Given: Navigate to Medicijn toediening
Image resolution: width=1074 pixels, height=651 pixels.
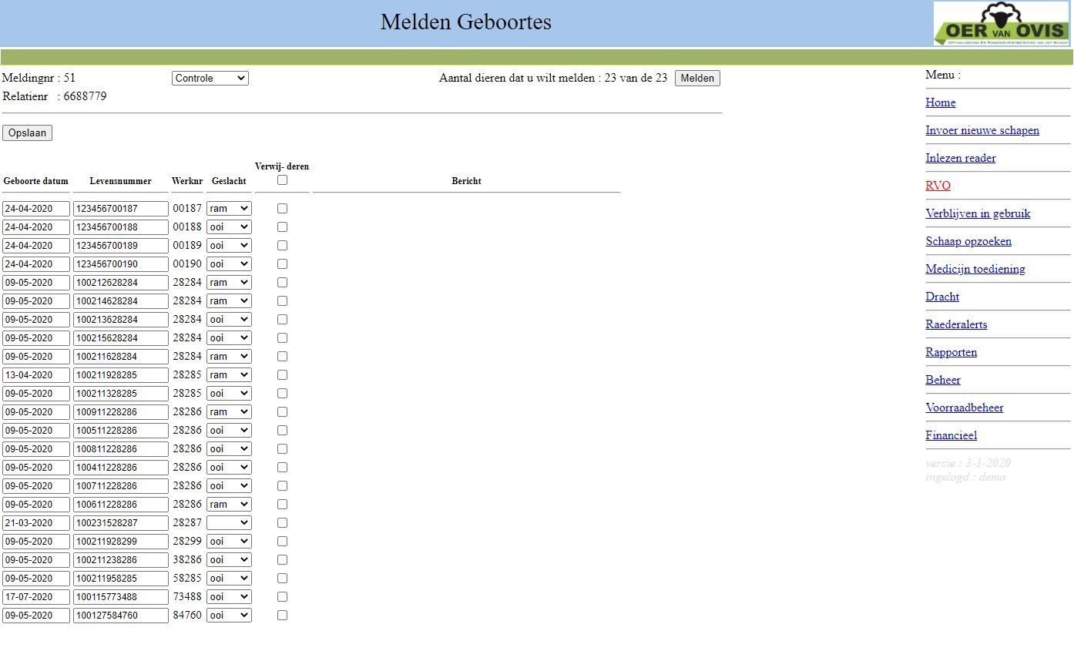Looking at the screenshot, I should (975, 269).
